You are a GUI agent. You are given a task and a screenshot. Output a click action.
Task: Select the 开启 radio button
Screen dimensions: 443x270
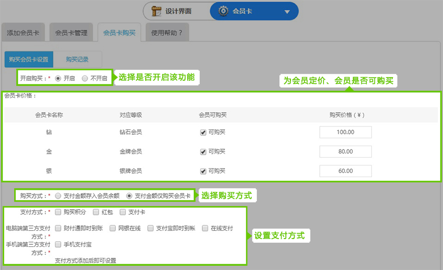58,78
